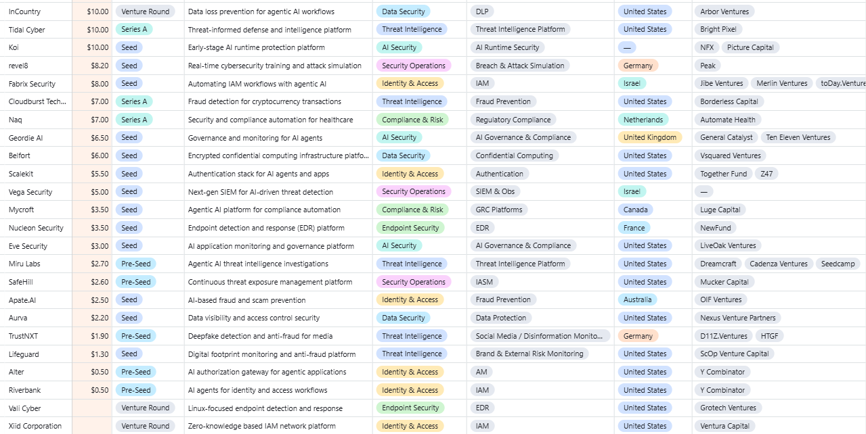Select Vega Security company cell
This screenshot has height=434, width=866.
click(x=36, y=192)
